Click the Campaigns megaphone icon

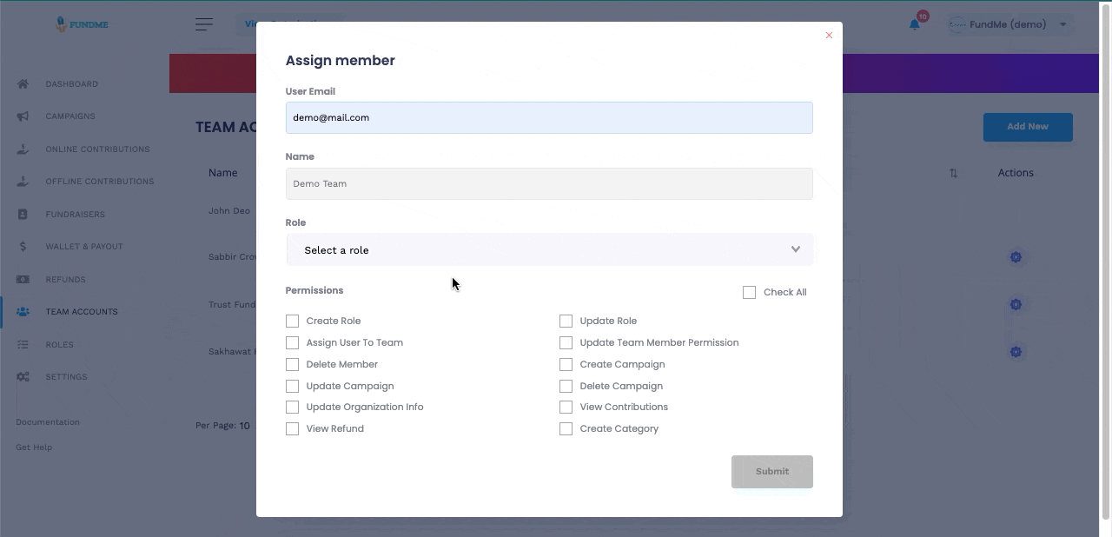pos(23,116)
